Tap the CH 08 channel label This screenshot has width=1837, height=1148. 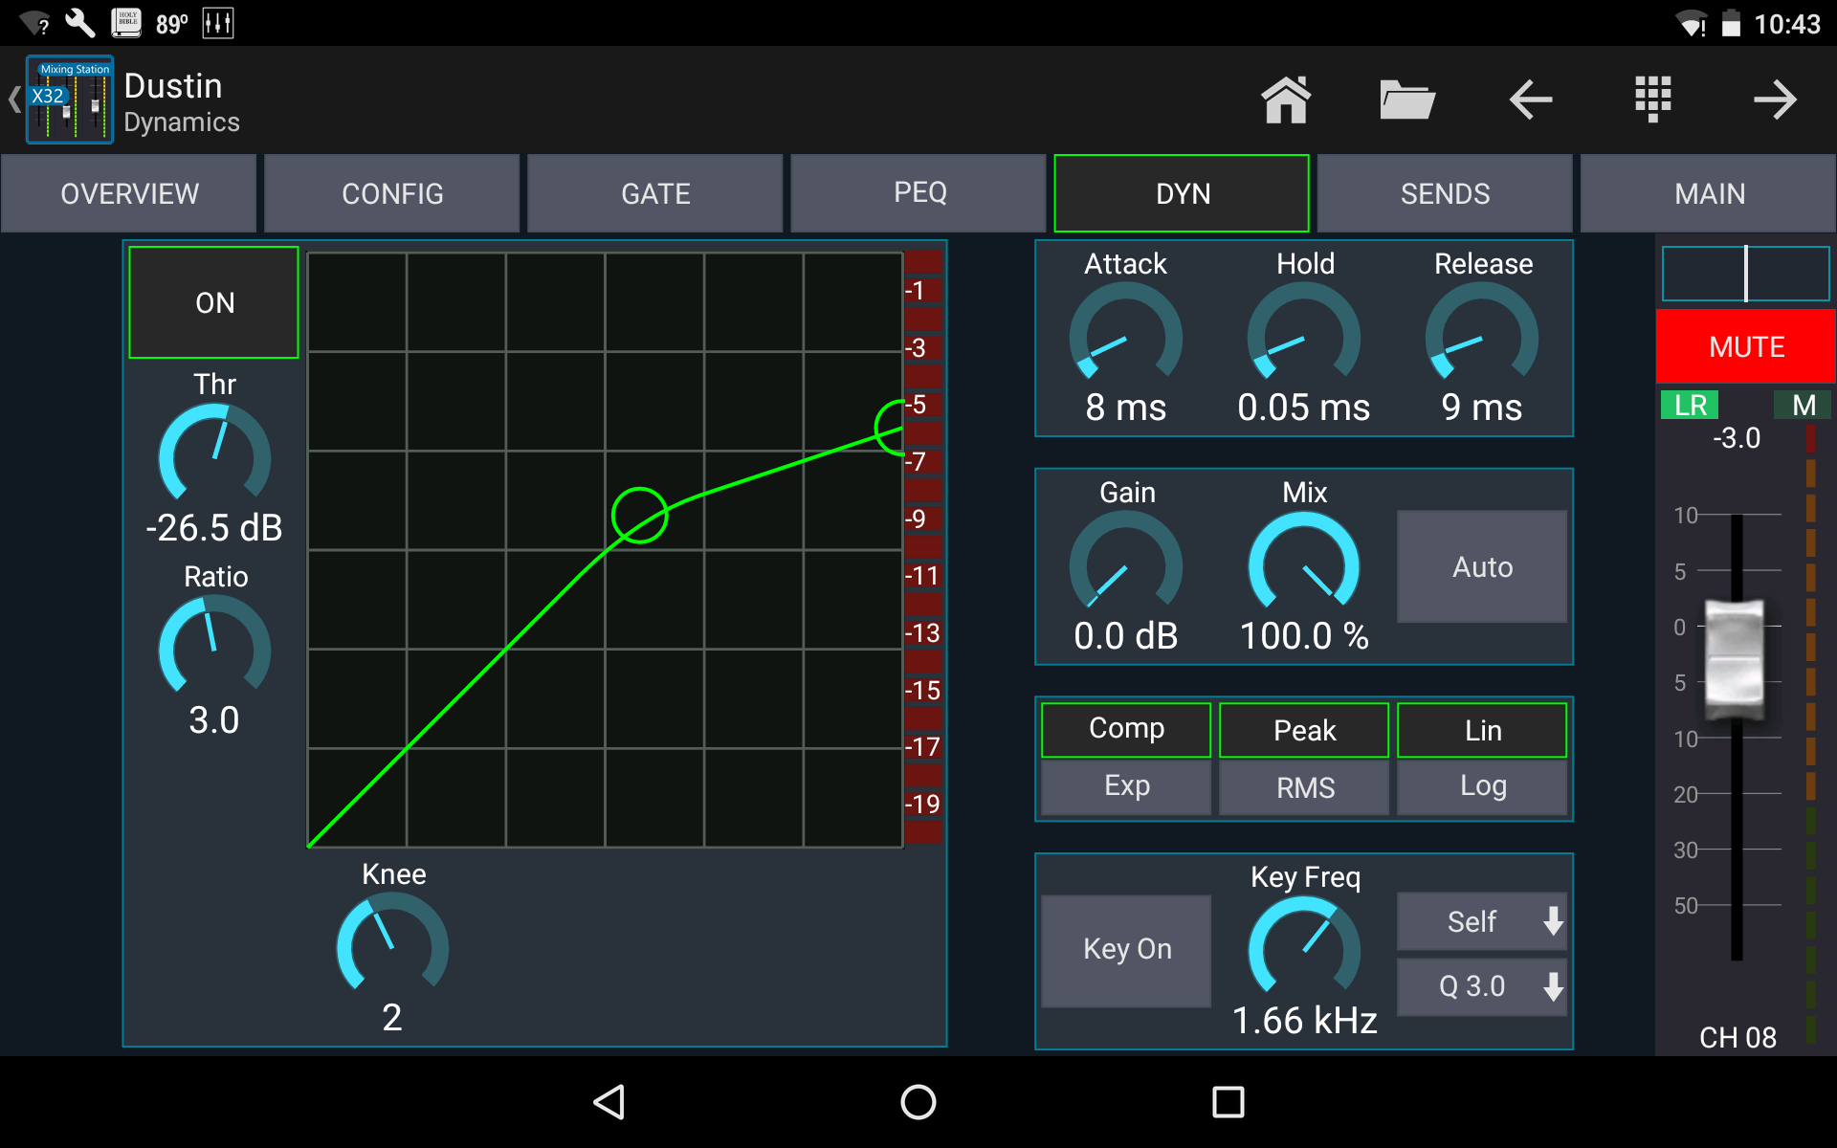click(1737, 1037)
